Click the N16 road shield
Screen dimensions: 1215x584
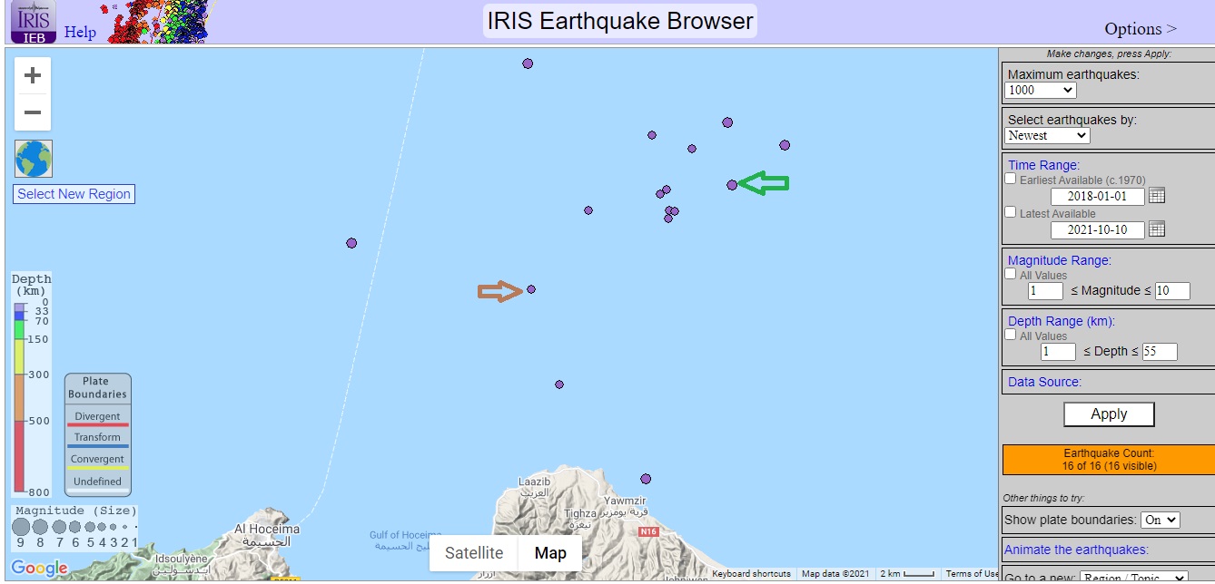(x=647, y=531)
